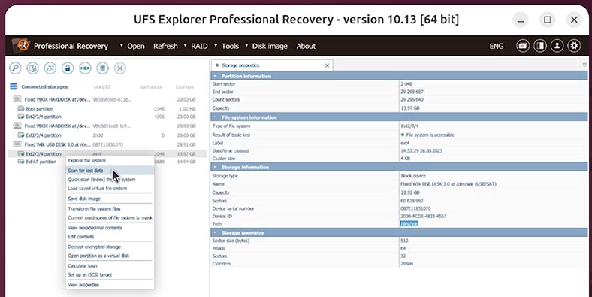Choose Decrypt encrypted storage
The image size is (592, 297).
click(110, 247)
